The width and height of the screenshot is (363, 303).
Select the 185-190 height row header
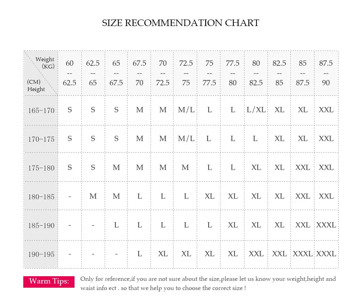click(41, 226)
